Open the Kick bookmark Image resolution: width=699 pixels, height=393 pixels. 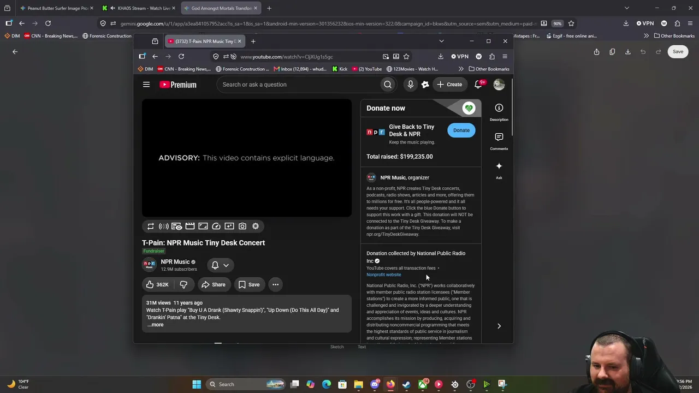point(339,69)
